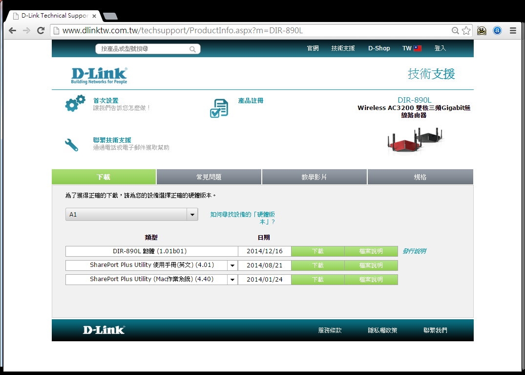Image resolution: width=525 pixels, height=375 pixels.
Task: Click the 產品註冊 link
Action: (251, 101)
